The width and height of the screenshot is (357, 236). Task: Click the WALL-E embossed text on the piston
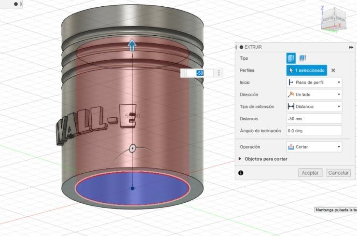96,124
